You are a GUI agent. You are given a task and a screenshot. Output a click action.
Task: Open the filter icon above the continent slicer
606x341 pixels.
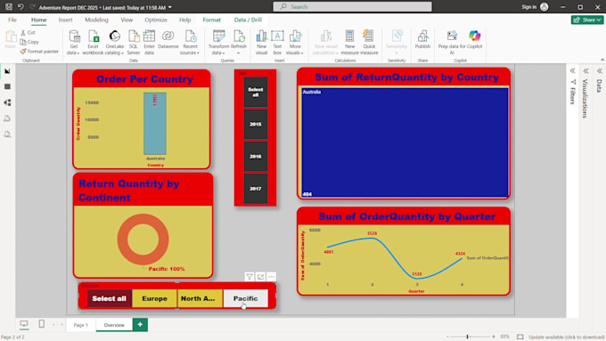click(250, 277)
